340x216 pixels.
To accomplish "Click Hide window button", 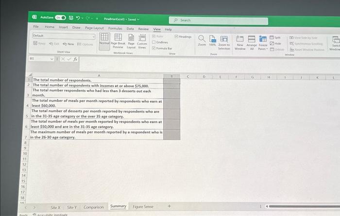I will pyautogui.click(x=275, y=43).
